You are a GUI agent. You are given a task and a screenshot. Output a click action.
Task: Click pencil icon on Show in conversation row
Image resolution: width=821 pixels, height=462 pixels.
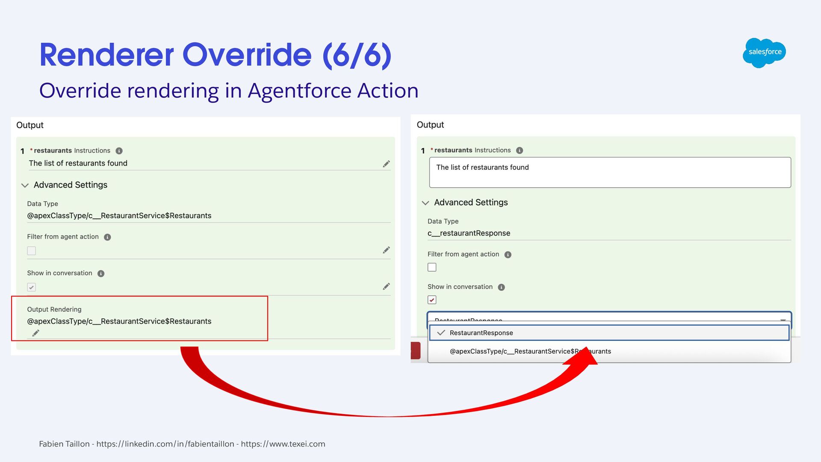386,286
